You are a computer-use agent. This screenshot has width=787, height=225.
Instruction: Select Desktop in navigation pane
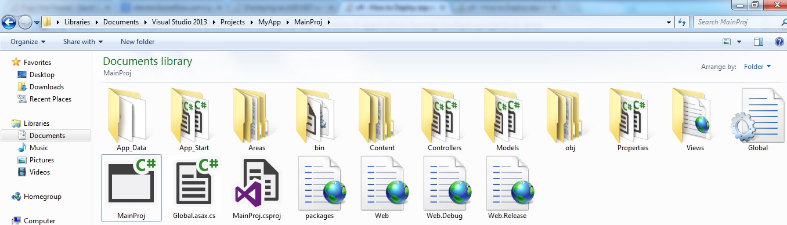pos(42,75)
